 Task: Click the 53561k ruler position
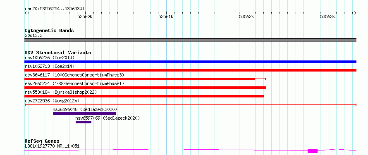[x=166, y=16]
